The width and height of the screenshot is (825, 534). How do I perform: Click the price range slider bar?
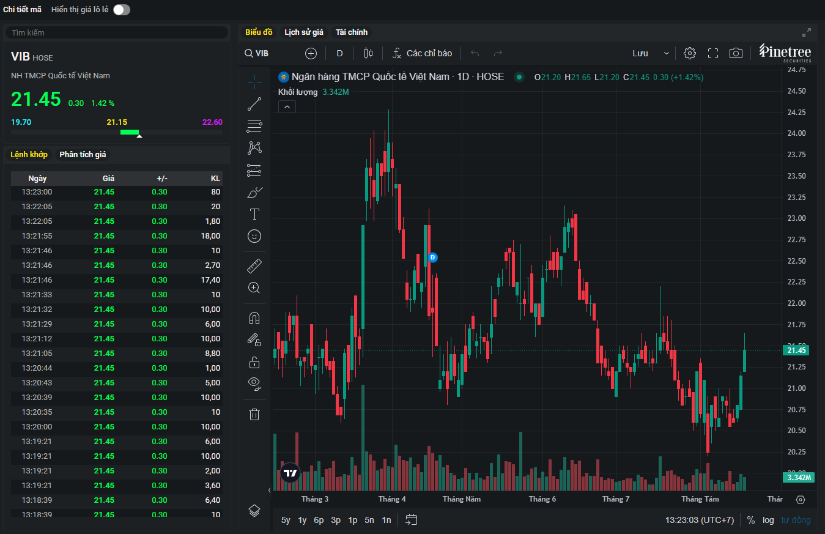pyautogui.click(x=117, y=132)
